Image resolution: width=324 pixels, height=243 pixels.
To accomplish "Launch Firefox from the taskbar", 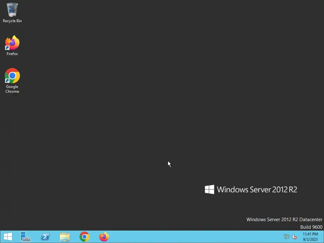I will point(104,237).
